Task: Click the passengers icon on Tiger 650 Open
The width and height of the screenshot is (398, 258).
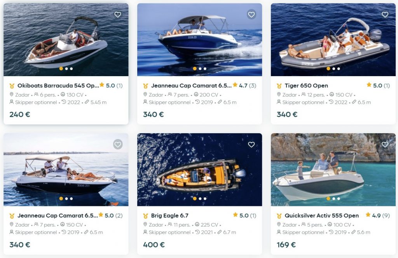Action: (305, 94)
